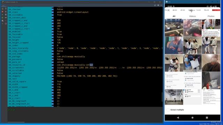Click variable bb_content_desc in variables list

click(x=17, y=18)
